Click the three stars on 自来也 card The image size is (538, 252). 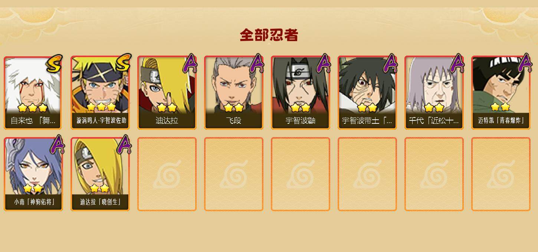(x=33, y=108)
